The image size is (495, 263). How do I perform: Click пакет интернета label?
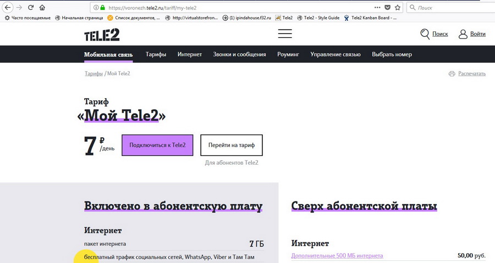click(x=105, y=244)
